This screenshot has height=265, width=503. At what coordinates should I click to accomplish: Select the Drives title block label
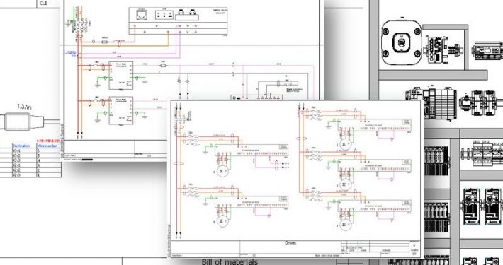(x=290, y=243)
